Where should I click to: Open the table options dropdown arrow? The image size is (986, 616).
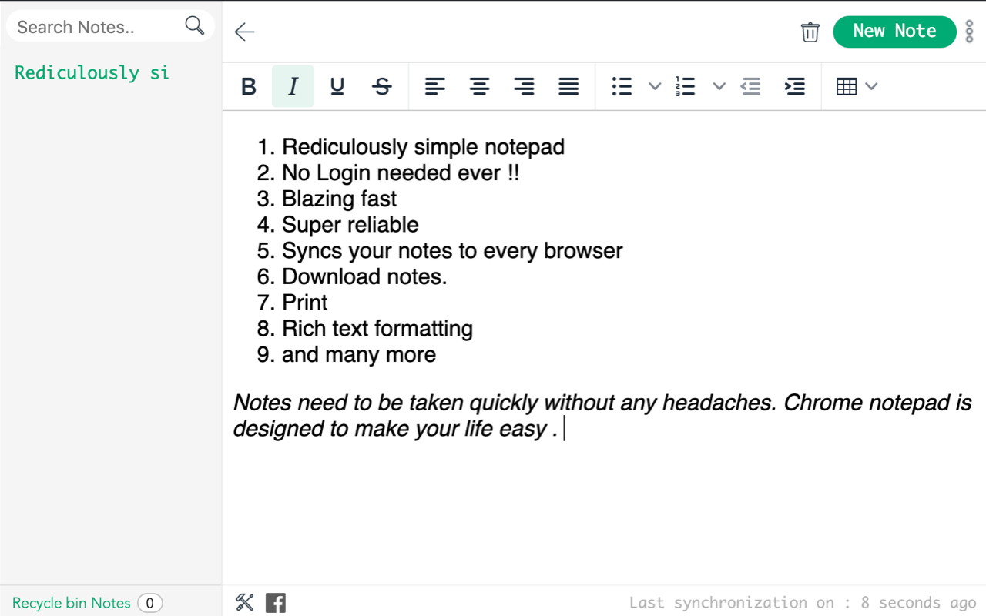pos(871,86)
